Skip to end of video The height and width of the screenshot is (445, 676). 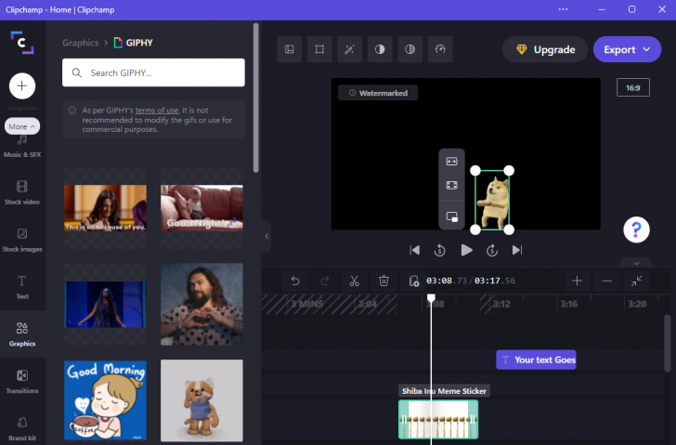(517, 250)
